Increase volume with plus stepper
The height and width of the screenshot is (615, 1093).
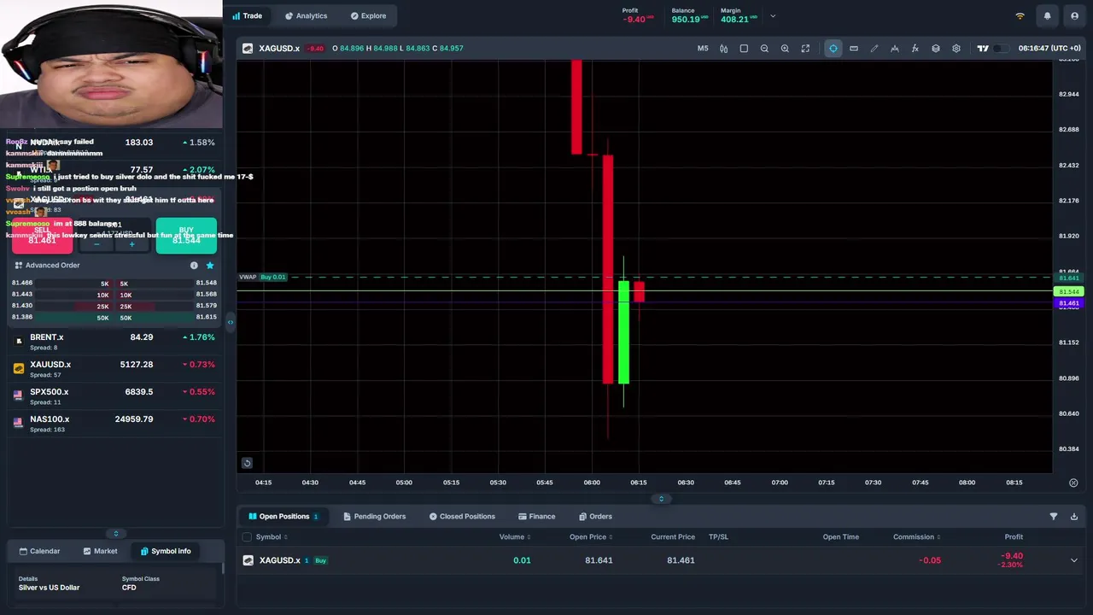132,244
